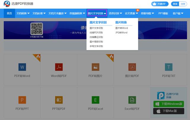Click the 手机版扫码下载 caption

coord(37,37)
